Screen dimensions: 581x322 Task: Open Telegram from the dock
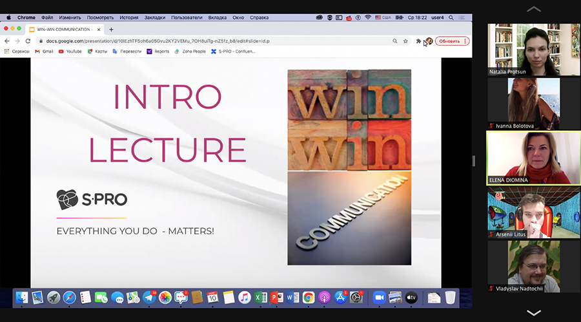coord(148,298)
